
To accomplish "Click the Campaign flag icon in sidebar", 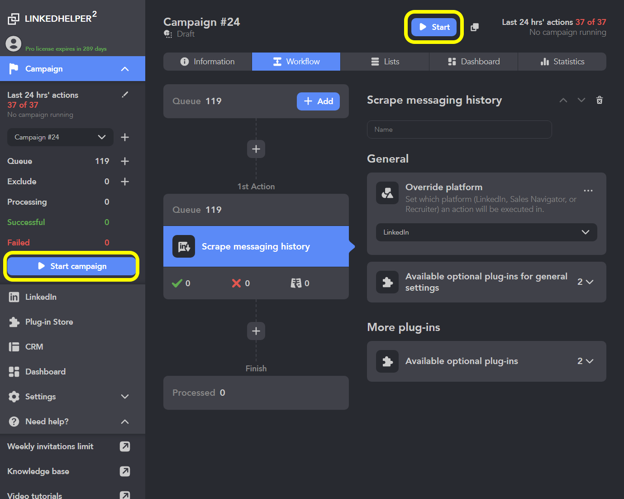I will pyautogui.click(x=14, y=69).
